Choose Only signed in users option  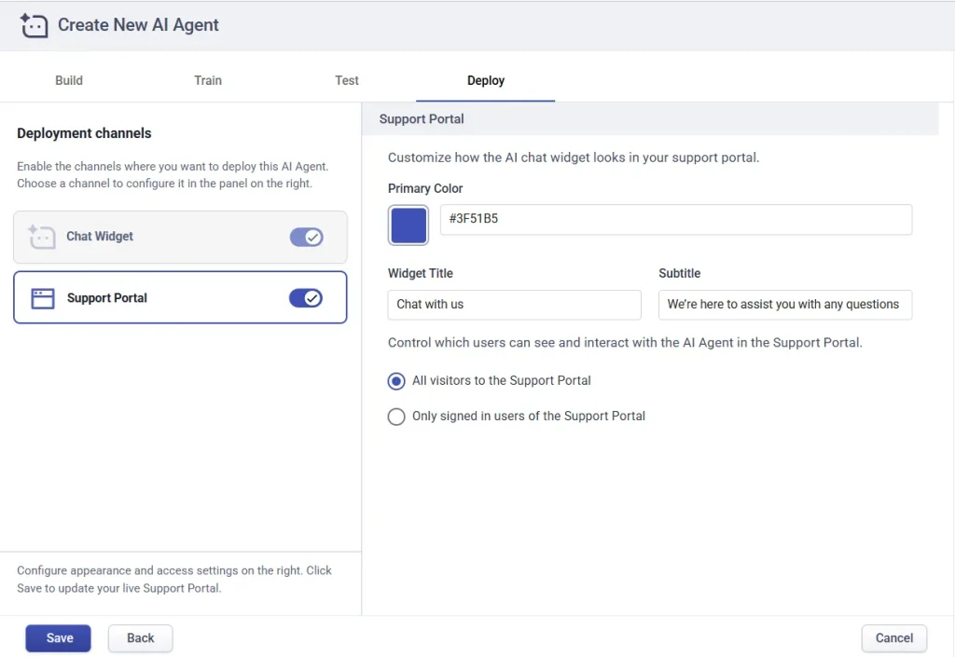click(x=396, y=417)
